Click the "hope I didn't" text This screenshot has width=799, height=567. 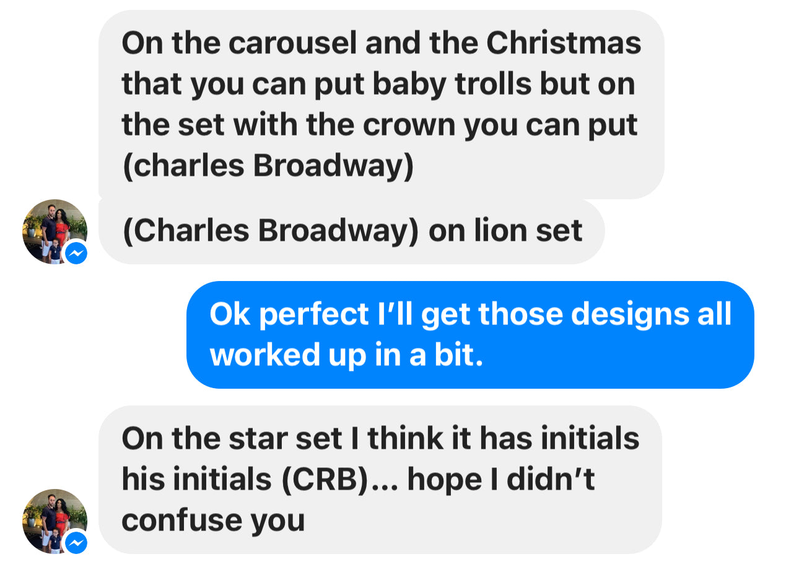(501, 479)
